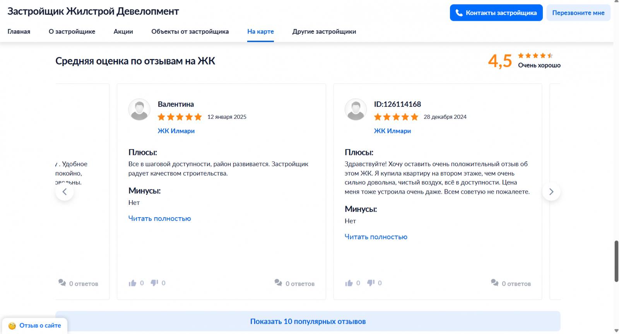Dislike Валентина's review with thumbs down
The width and height of the screenshot is (619, 334).
(x=154, y=283)
